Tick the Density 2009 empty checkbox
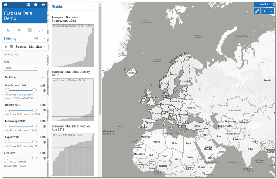277x179 pixels. click(41, 105)
